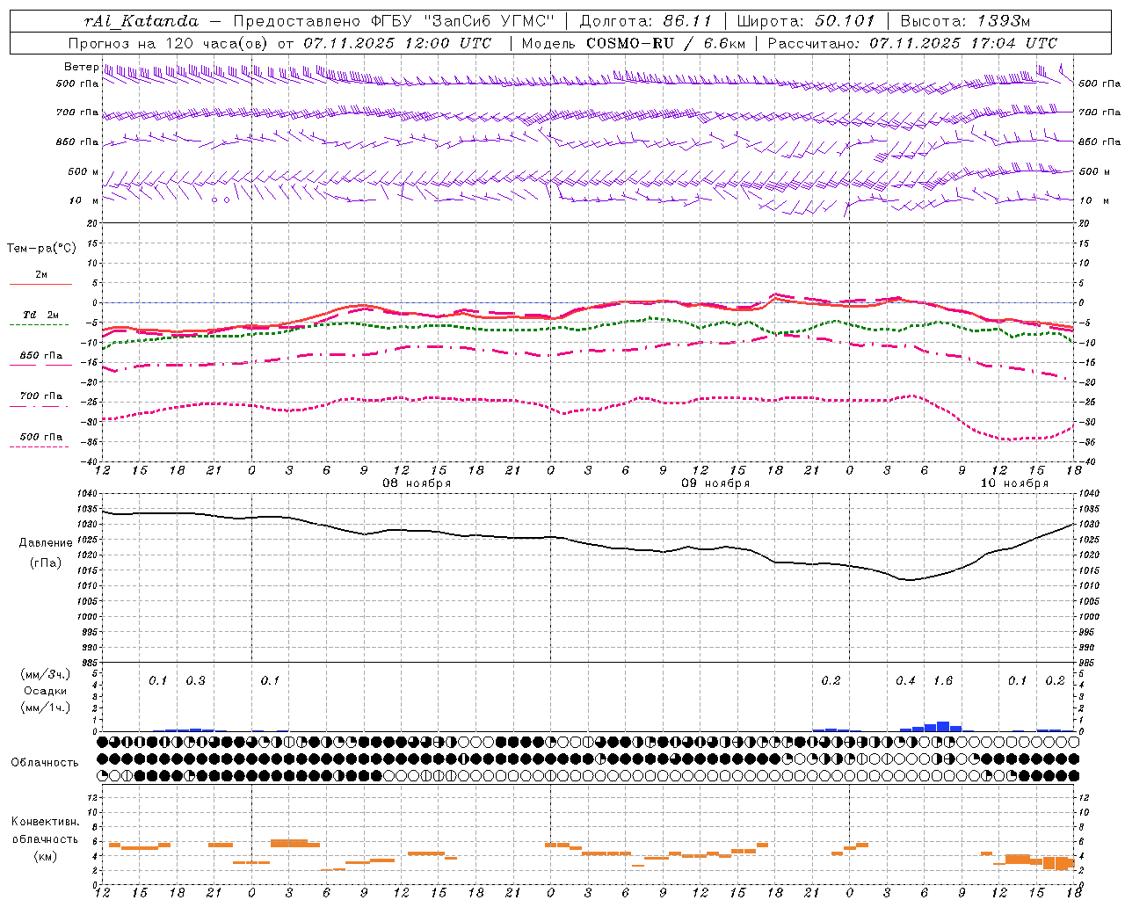Click the '500 м' wind level label on left axis
Screen dimensions: 1125x900
(x=83, y=172)
